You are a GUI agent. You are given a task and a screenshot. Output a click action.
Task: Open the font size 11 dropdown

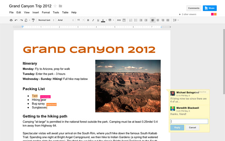click(81, 20)
